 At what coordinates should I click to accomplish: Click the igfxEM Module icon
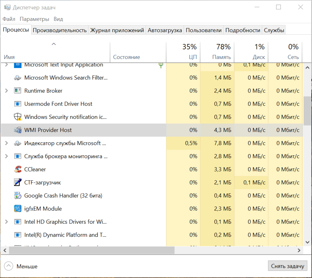(x=17, y=209)
